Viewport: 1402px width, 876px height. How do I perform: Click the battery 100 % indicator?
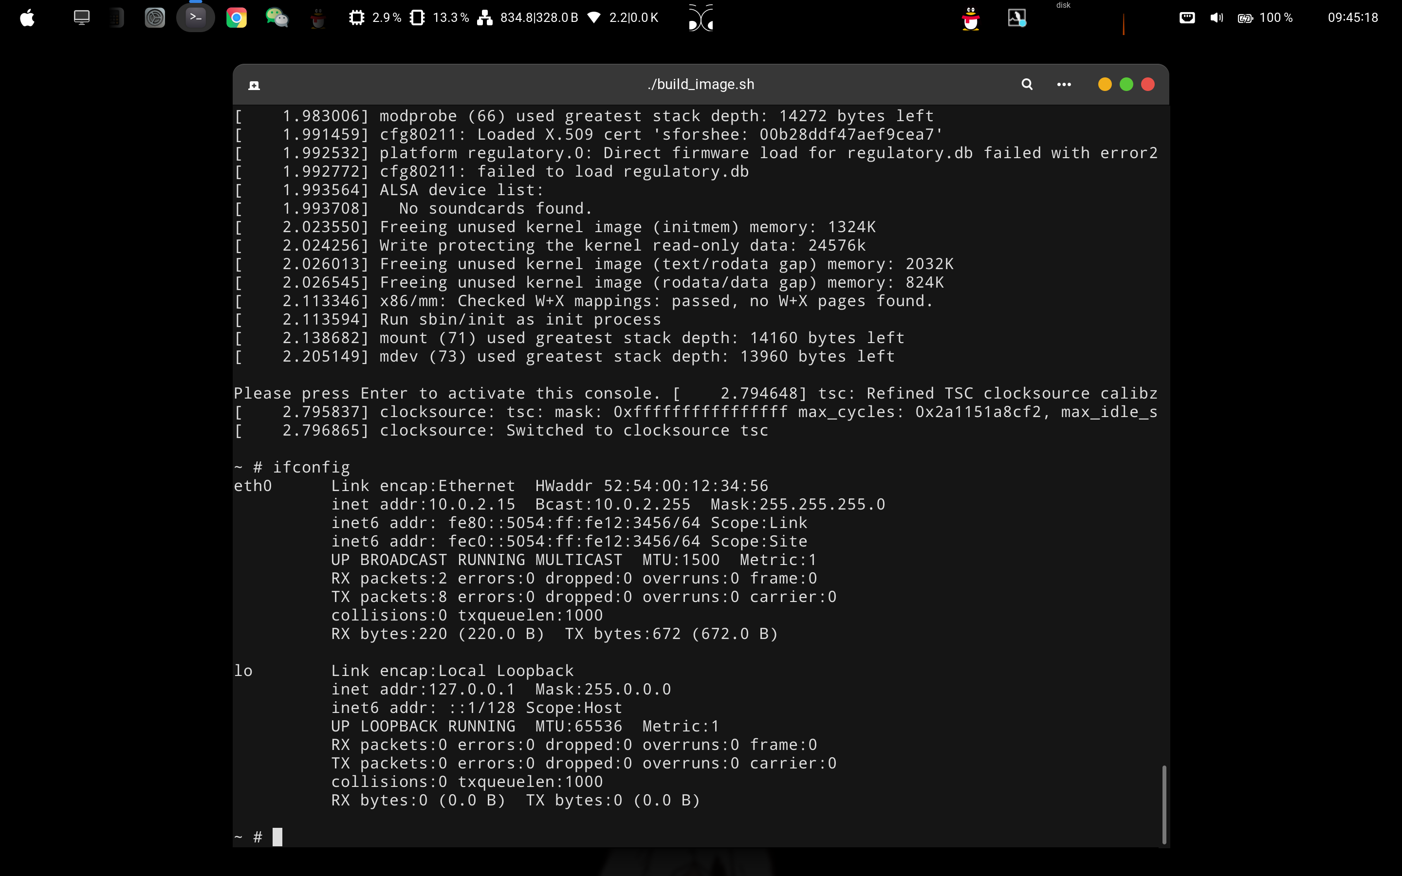tap(1265, 18)
